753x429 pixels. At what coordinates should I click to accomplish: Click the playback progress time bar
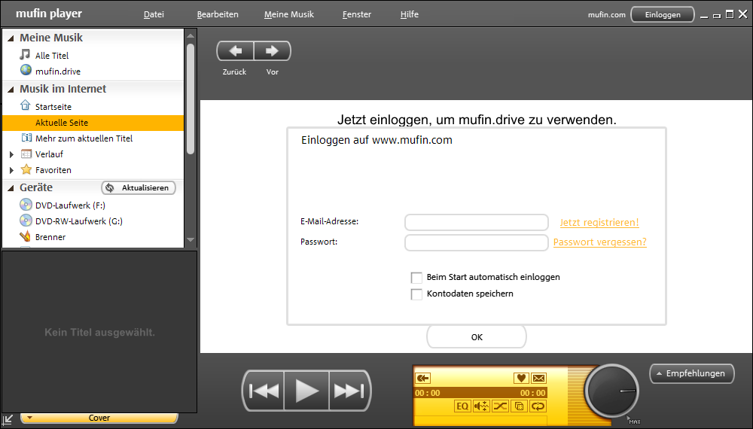coord(480,393)
